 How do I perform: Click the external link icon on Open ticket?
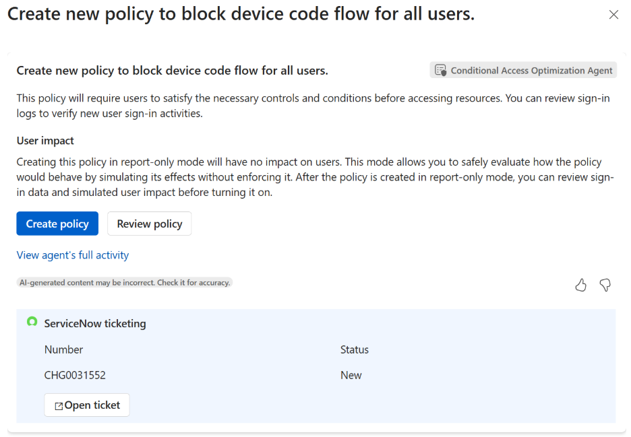(59, 406)
